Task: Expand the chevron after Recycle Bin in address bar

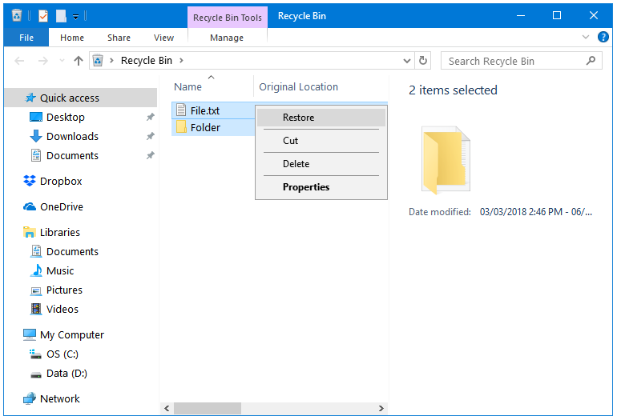Action: click(x=181, y=61)
